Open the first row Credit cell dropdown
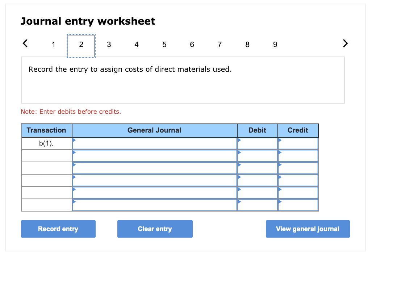Image resolution: width=418 pixels, height=305 pixels. (x=297, y=143)
